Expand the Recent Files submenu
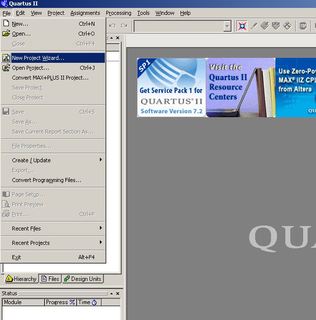 (100, 228)
